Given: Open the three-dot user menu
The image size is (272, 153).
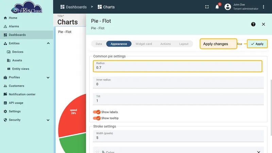Looking at the screenshot, I should 263,7.
